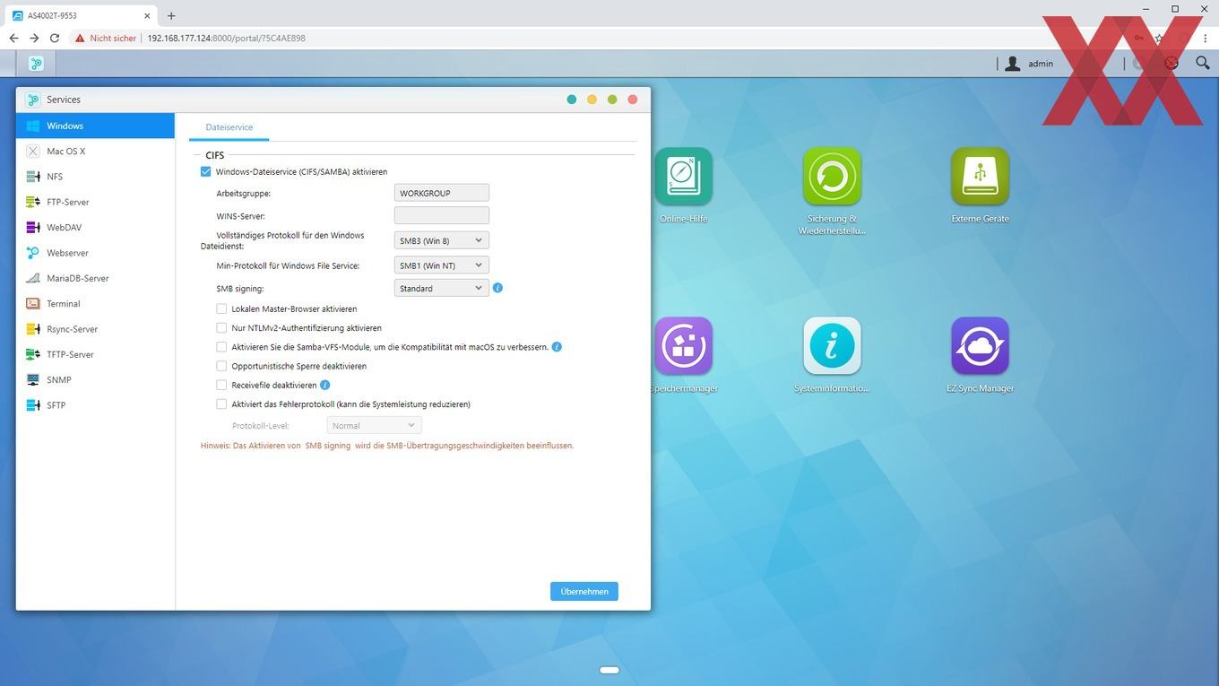The height and width of the screenshot is (686, 1219).
Task: Click the WINS-Server input field
Action: (442, 215)
